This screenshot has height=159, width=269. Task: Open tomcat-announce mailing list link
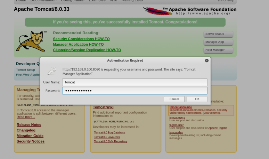tap(181, 107)
